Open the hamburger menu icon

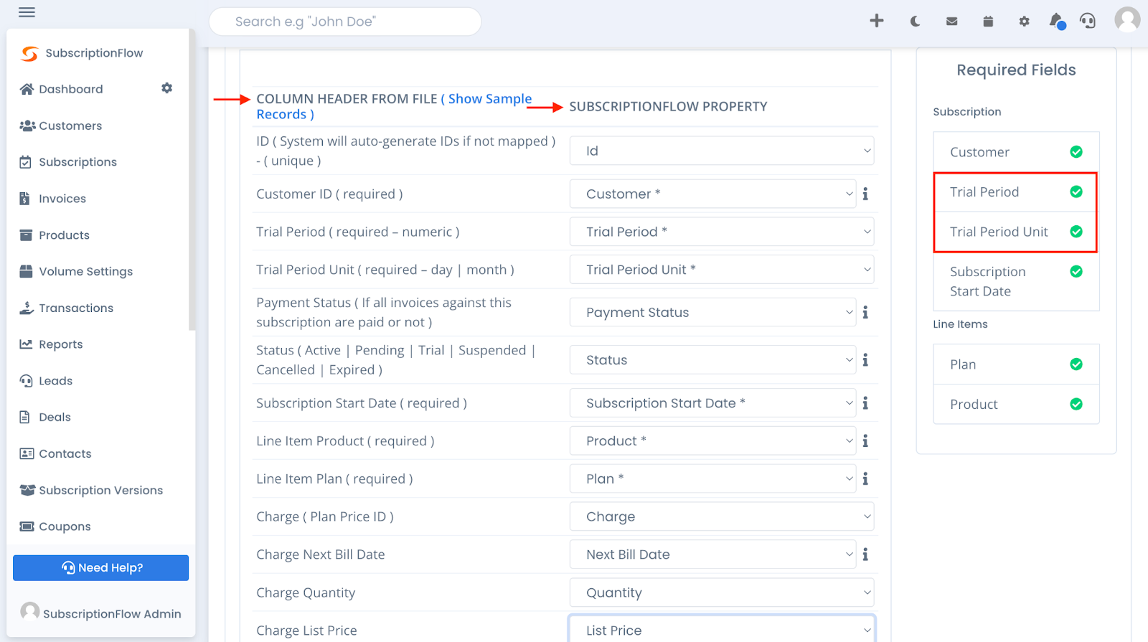pos(27,12)
